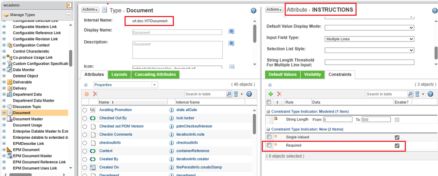Open the Awaiting Promotion attribute link
The width and height of the screenshot is (438, 176).
pyautogui.click(x=115, y=110)
